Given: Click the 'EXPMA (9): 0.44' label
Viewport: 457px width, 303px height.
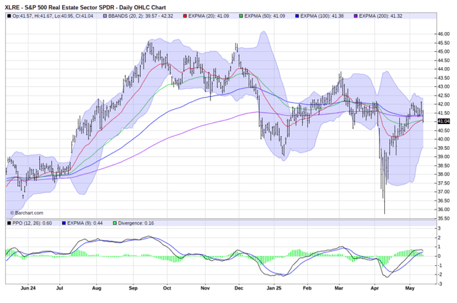Looking at the screenshot, I should coord(85,223).
